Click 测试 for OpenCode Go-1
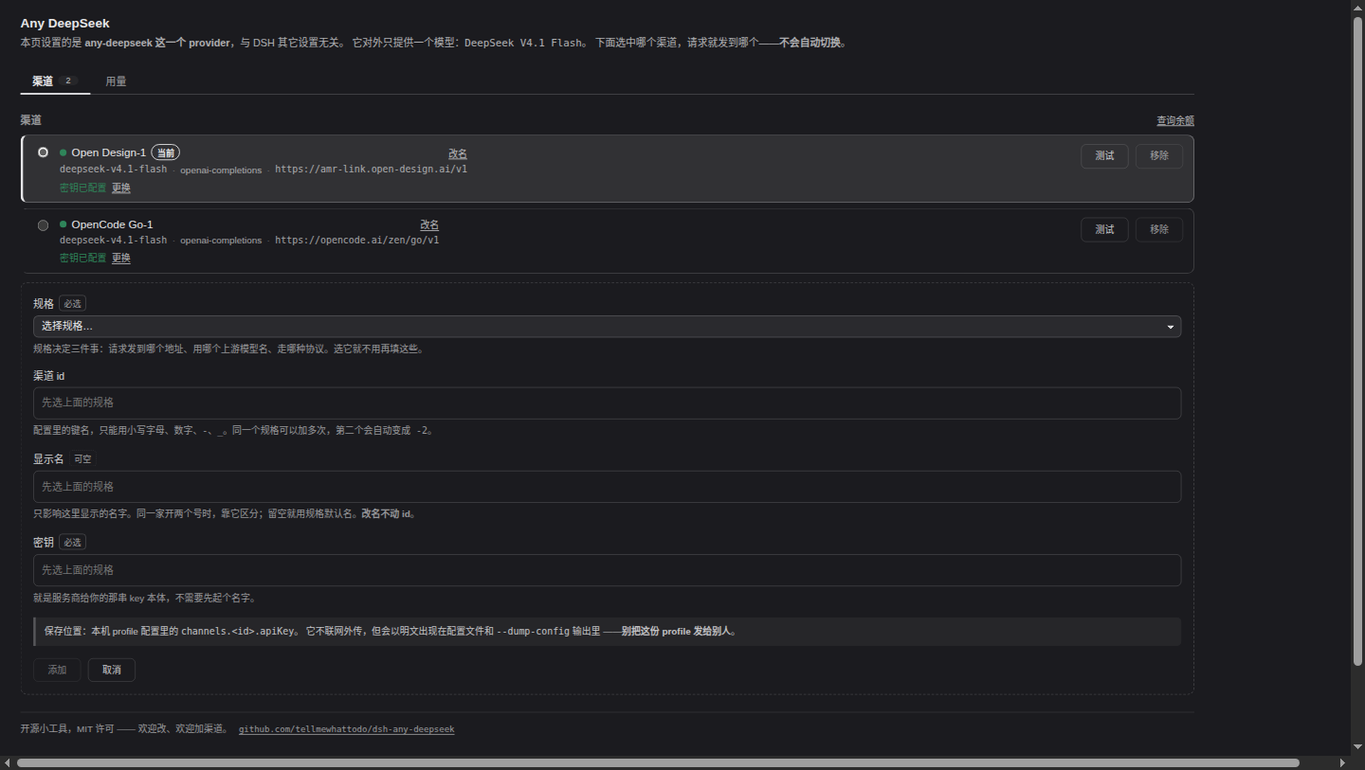1365x770 pixels. tap(1104, 229)
